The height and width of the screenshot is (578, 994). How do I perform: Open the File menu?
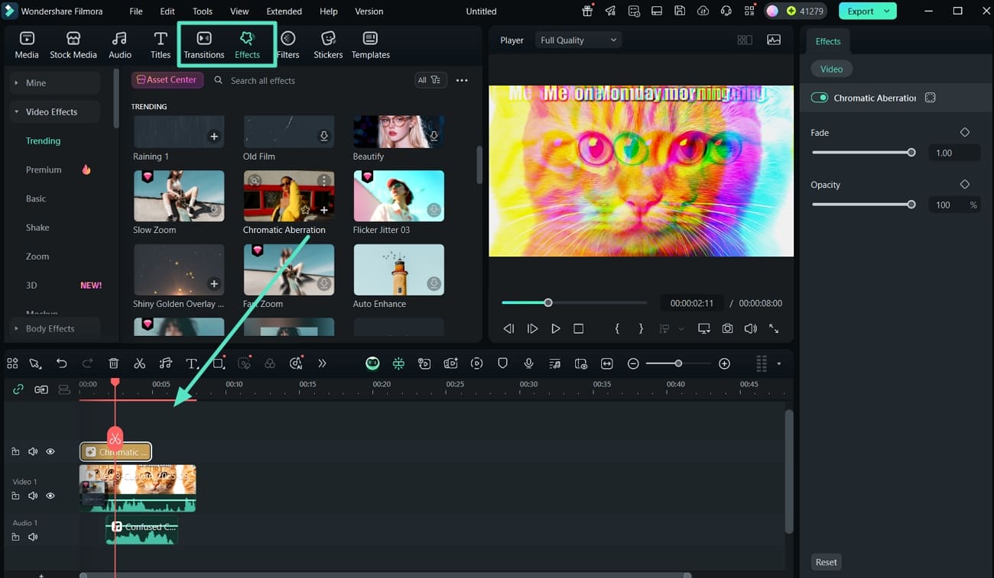pos(136,11)
